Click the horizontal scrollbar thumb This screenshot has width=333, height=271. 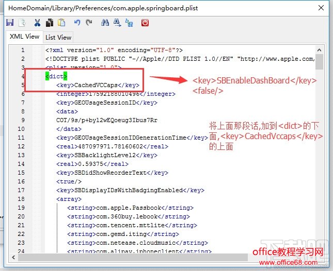(133, 258)
